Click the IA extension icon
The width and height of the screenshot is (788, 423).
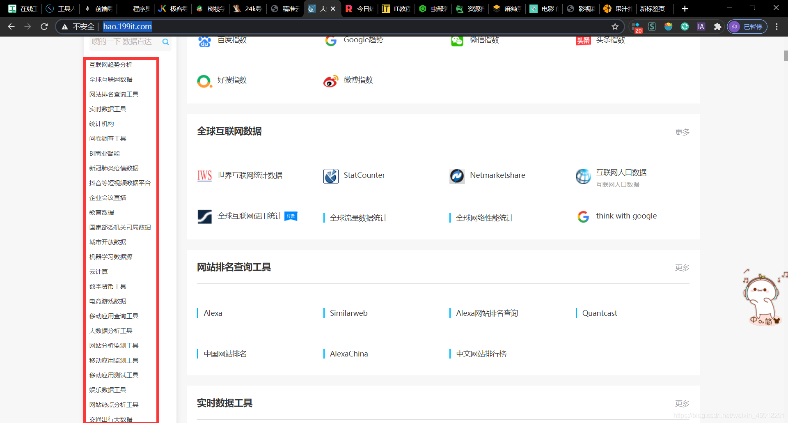(701, 27)
